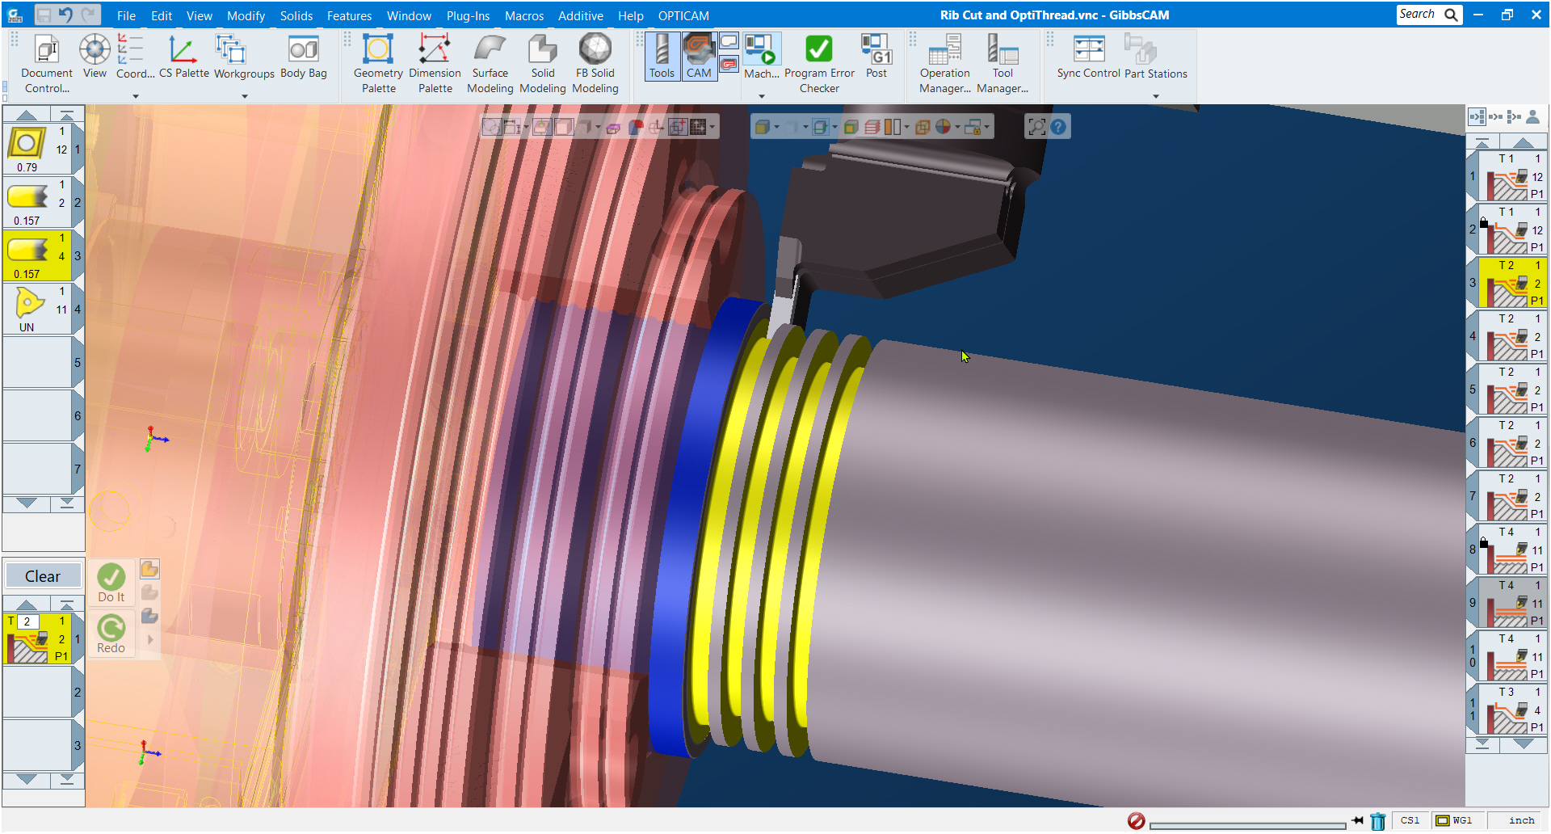Toggle the Tools tile list

[662, 57]
